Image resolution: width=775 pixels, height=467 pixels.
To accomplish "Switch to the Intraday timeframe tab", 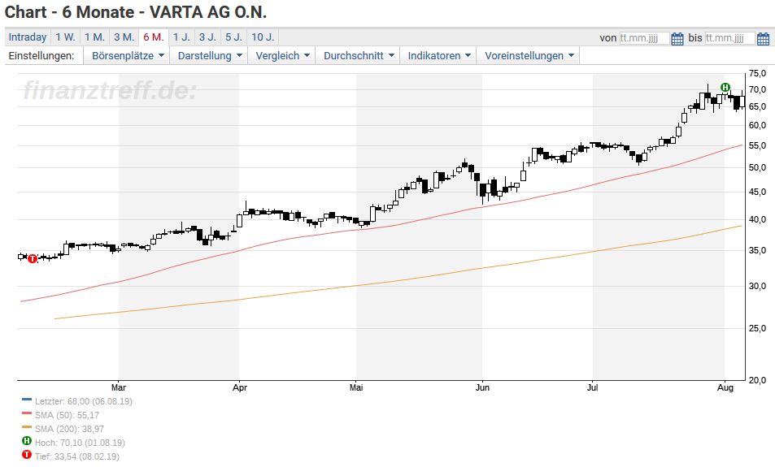I will point(27,37).
